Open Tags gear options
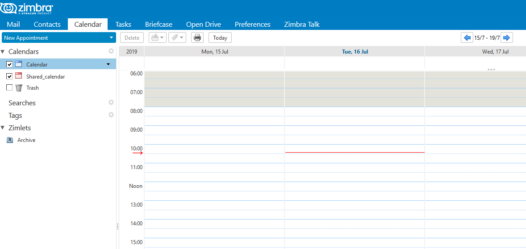The image size is (526, 249). click(111, 115)
